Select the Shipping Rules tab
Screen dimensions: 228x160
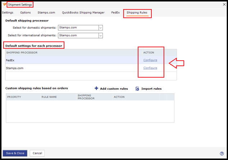tap(137, 13)
